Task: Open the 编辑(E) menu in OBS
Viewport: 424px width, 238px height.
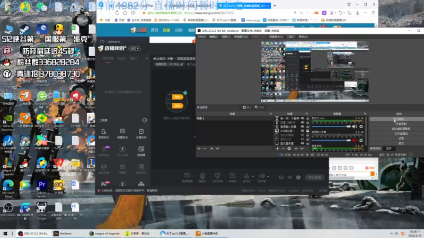Action: tap(214, 36)
